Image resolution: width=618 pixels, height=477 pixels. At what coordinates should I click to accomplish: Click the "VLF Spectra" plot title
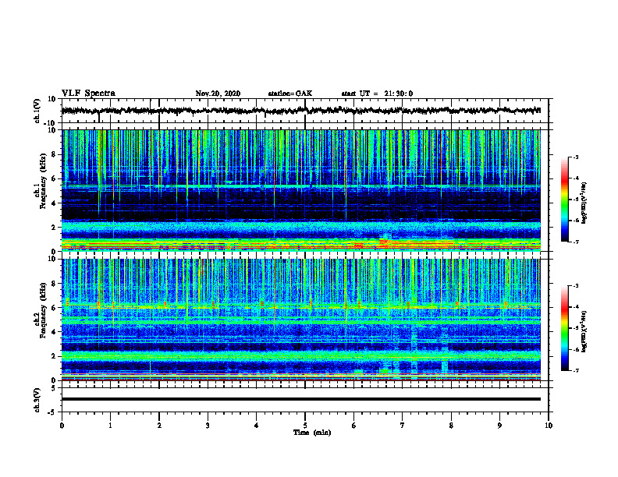[x=89, y=94]
